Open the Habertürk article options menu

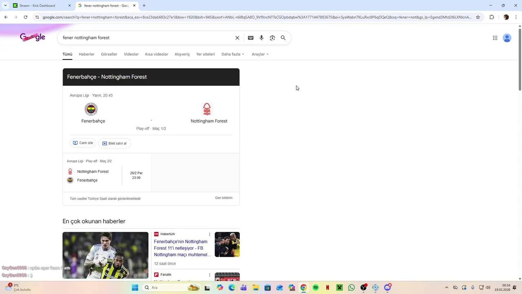(210, 234)
